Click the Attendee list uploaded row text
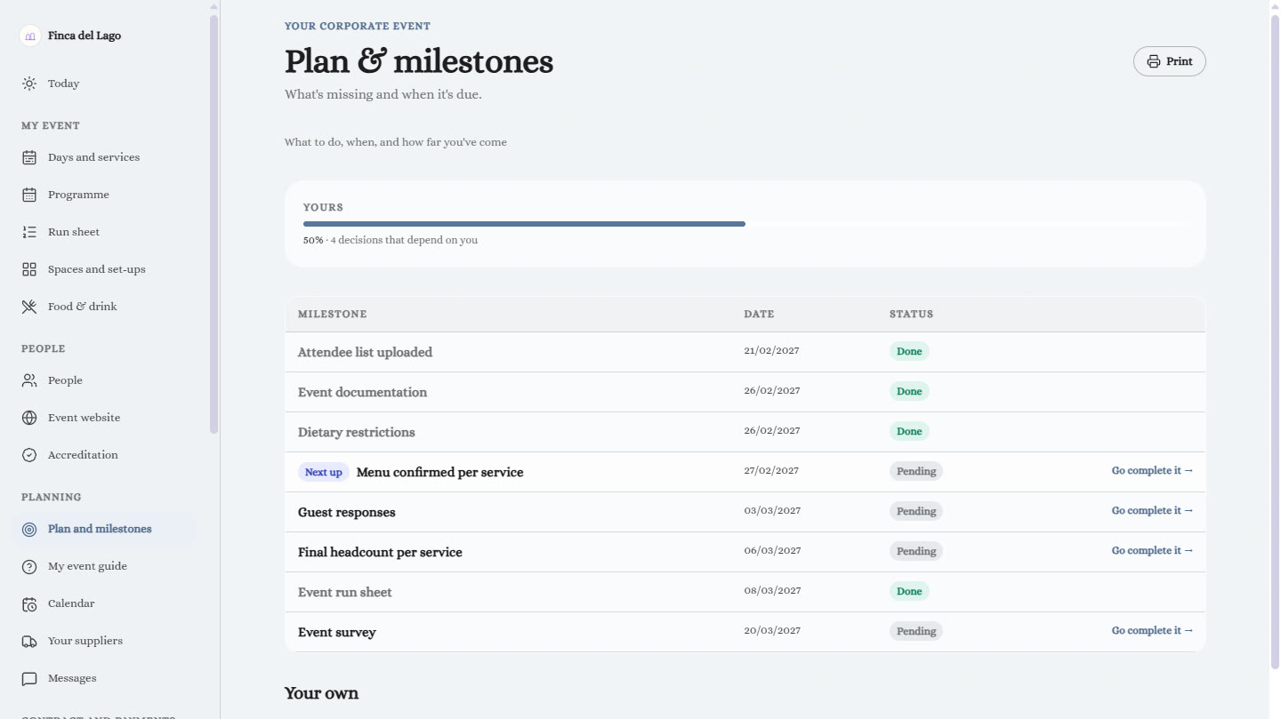This screenshot has width=1281, height=719. click(365, 352)
